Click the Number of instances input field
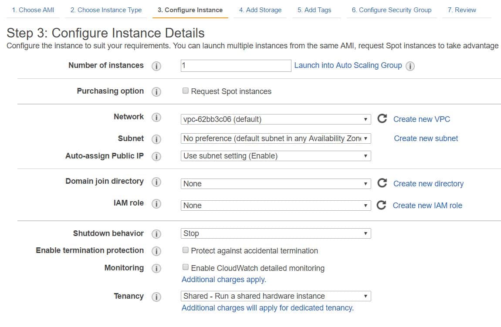Image resolution: width=501 pixels, height=327 pixels. 235,65
